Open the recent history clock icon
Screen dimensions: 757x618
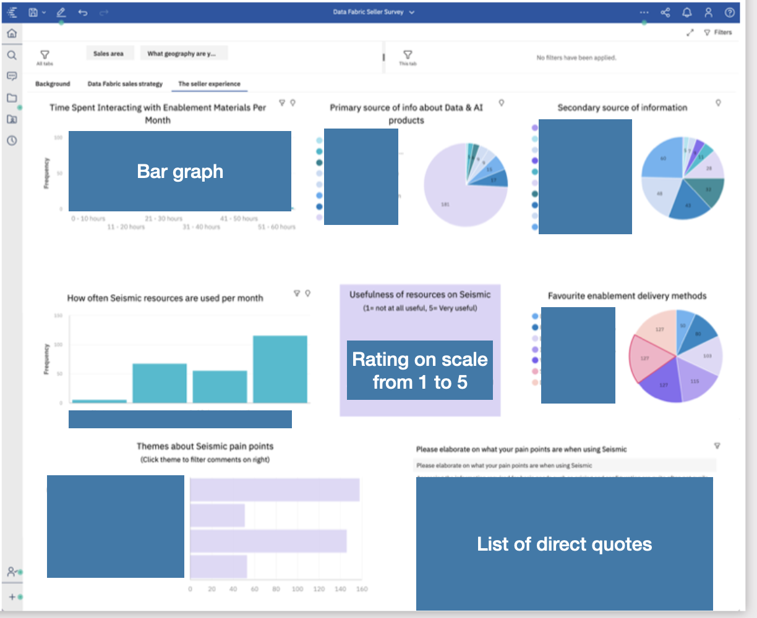click(11, 140)
